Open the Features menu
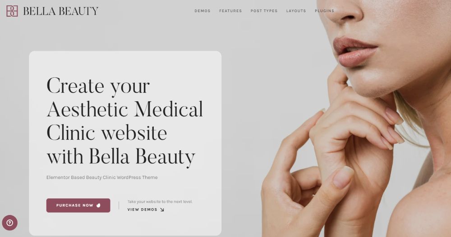The image size is (451, 237). click(x=230, y=11)
